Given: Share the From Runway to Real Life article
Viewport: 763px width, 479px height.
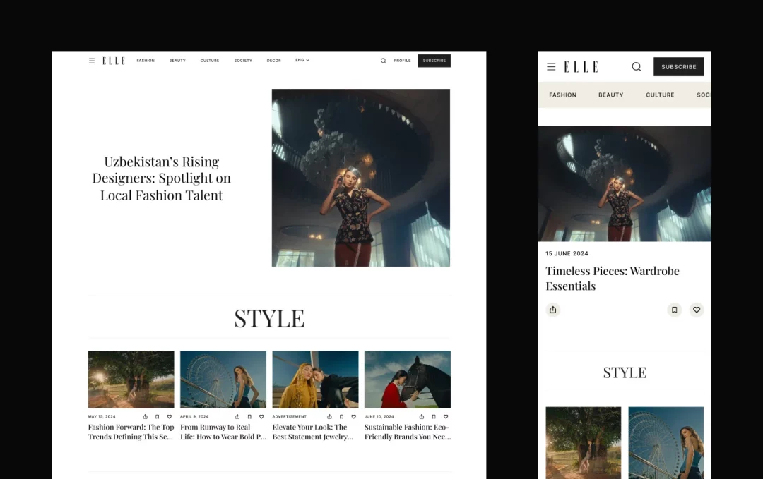Looking at the screenshot, I should (237, 416).
